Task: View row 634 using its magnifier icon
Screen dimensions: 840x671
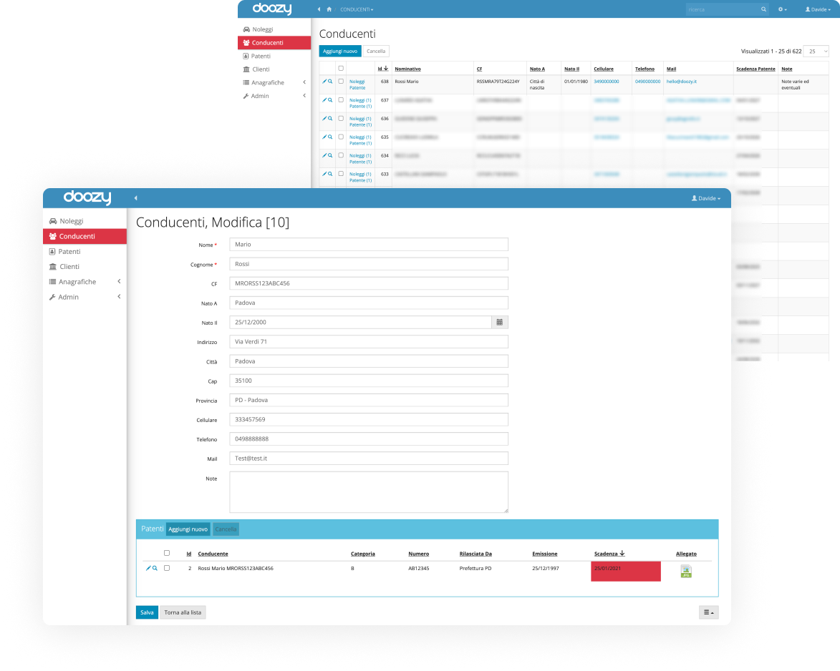Action: (330, 155)
